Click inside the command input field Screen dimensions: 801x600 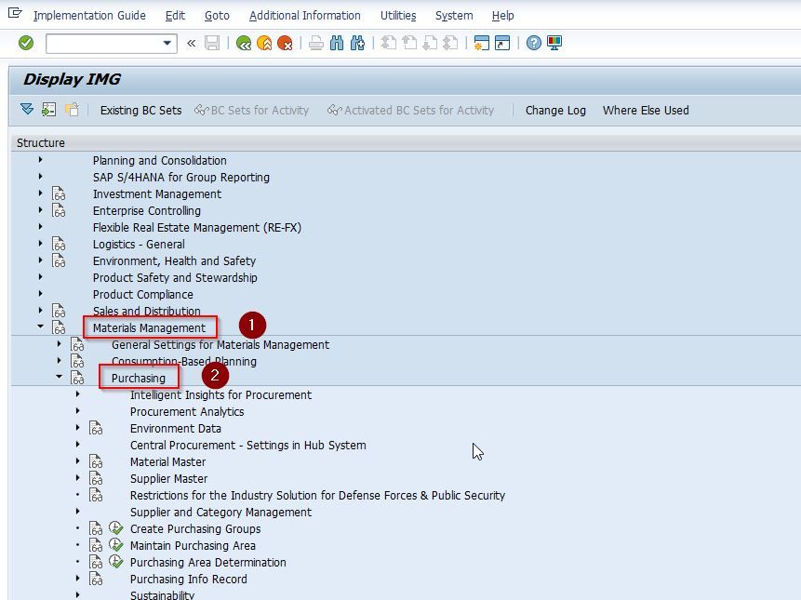(103, 44)
